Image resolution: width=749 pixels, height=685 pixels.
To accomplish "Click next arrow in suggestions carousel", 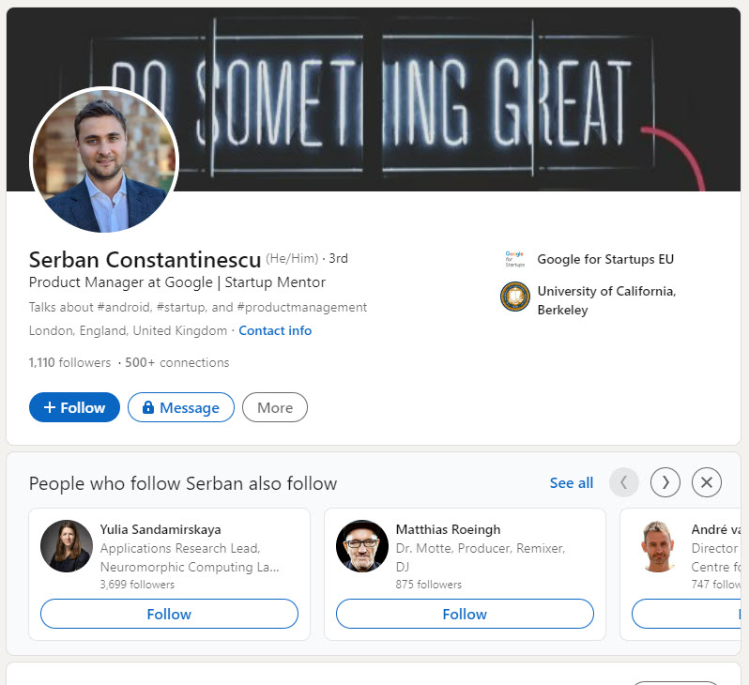I will point(665,482).
